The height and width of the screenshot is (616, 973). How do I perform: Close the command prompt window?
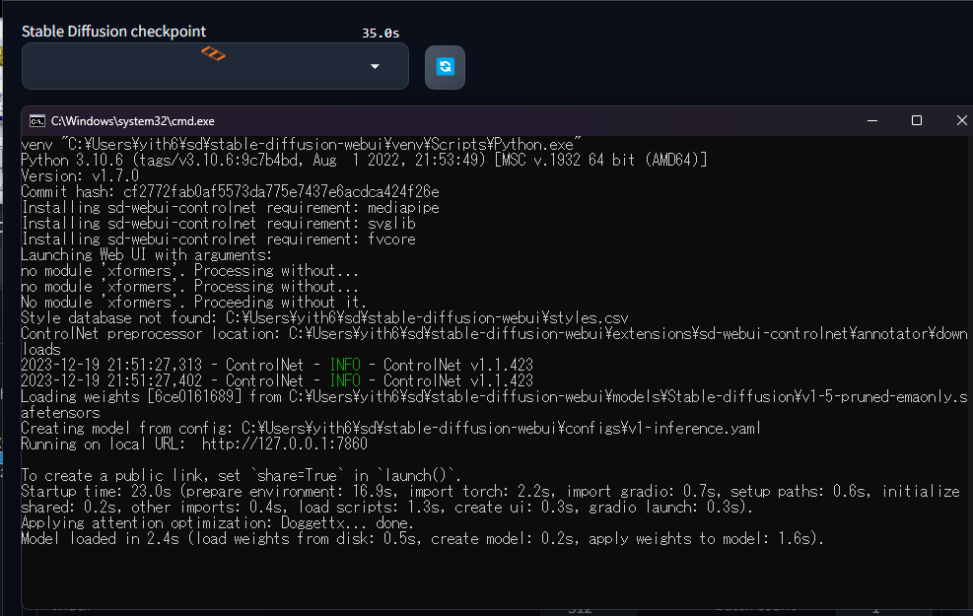[x=961, y=120]
